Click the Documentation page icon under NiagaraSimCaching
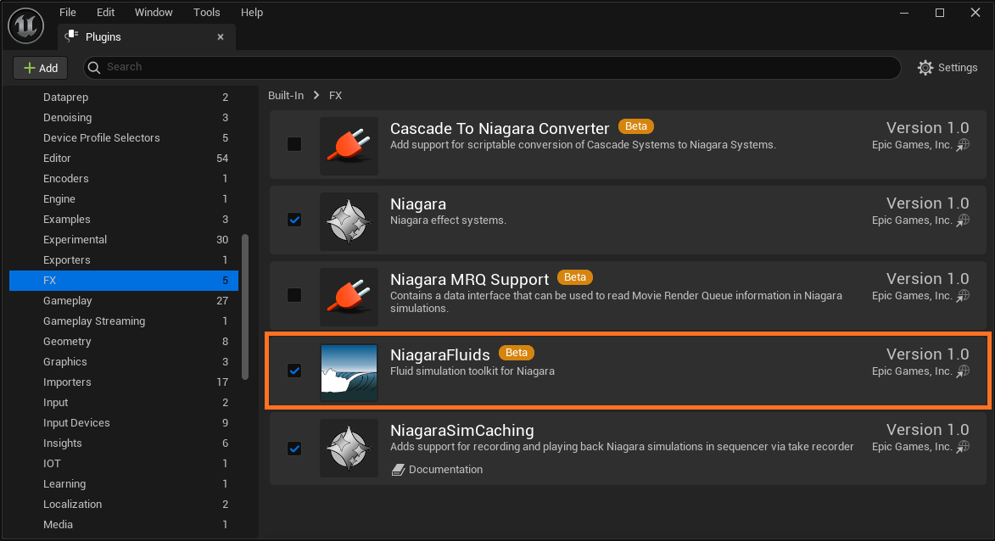995x541 pixels. (x=399, y=469)
